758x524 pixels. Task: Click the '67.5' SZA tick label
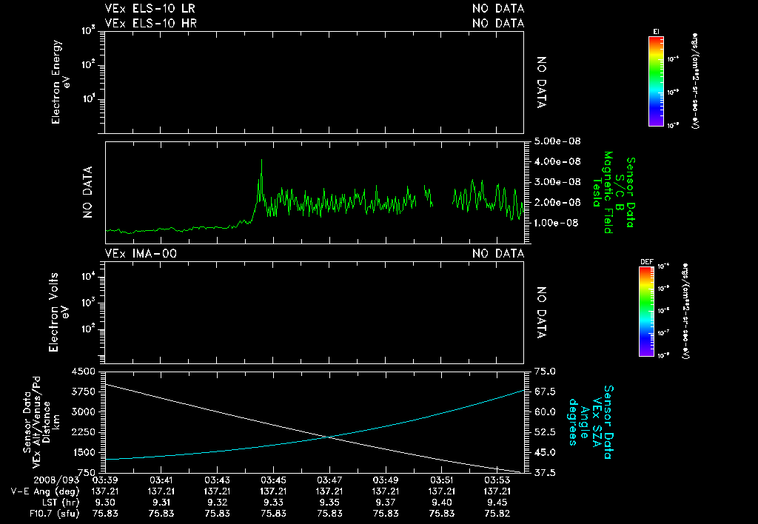pyautogui.click(x=545, y=392)
